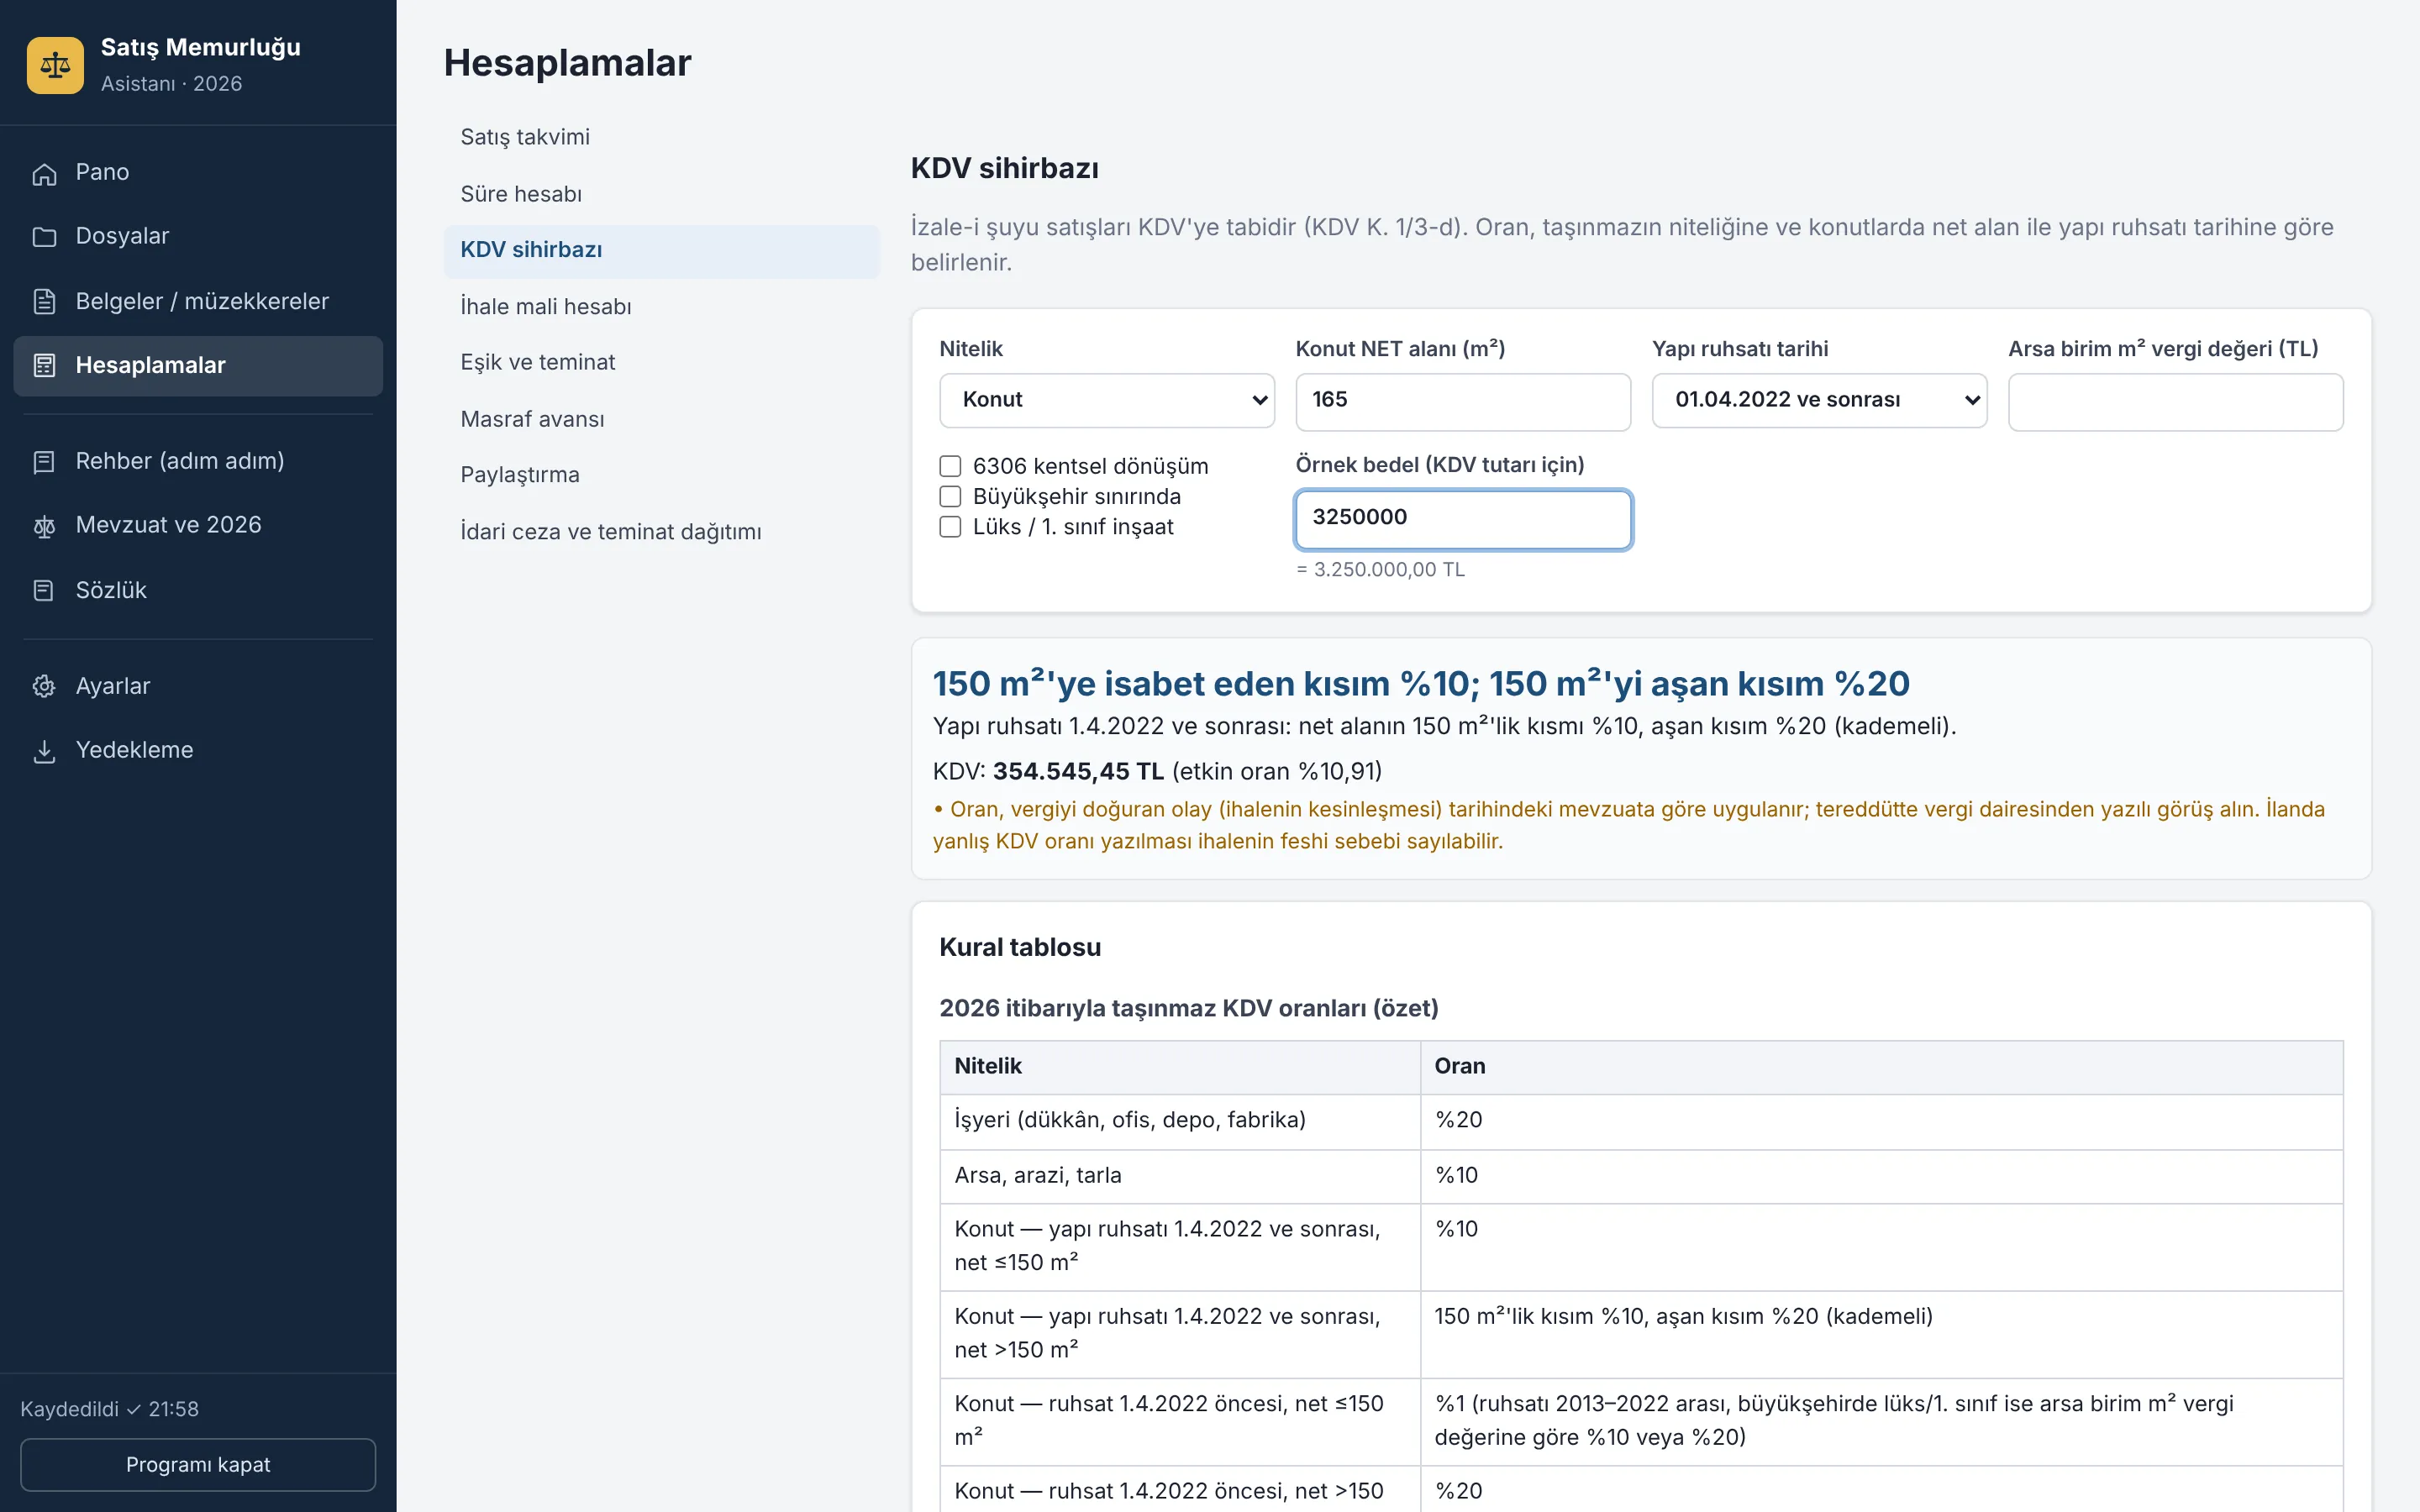Click the Belgeler document icon
This screenshot has width=2420, height=1512.
tap(44, 301)
